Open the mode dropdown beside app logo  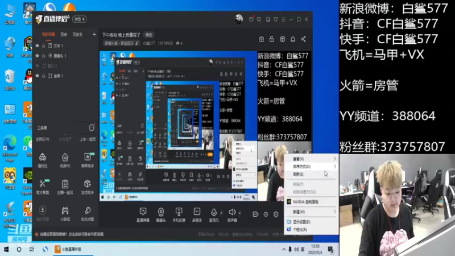pos(80,19)
